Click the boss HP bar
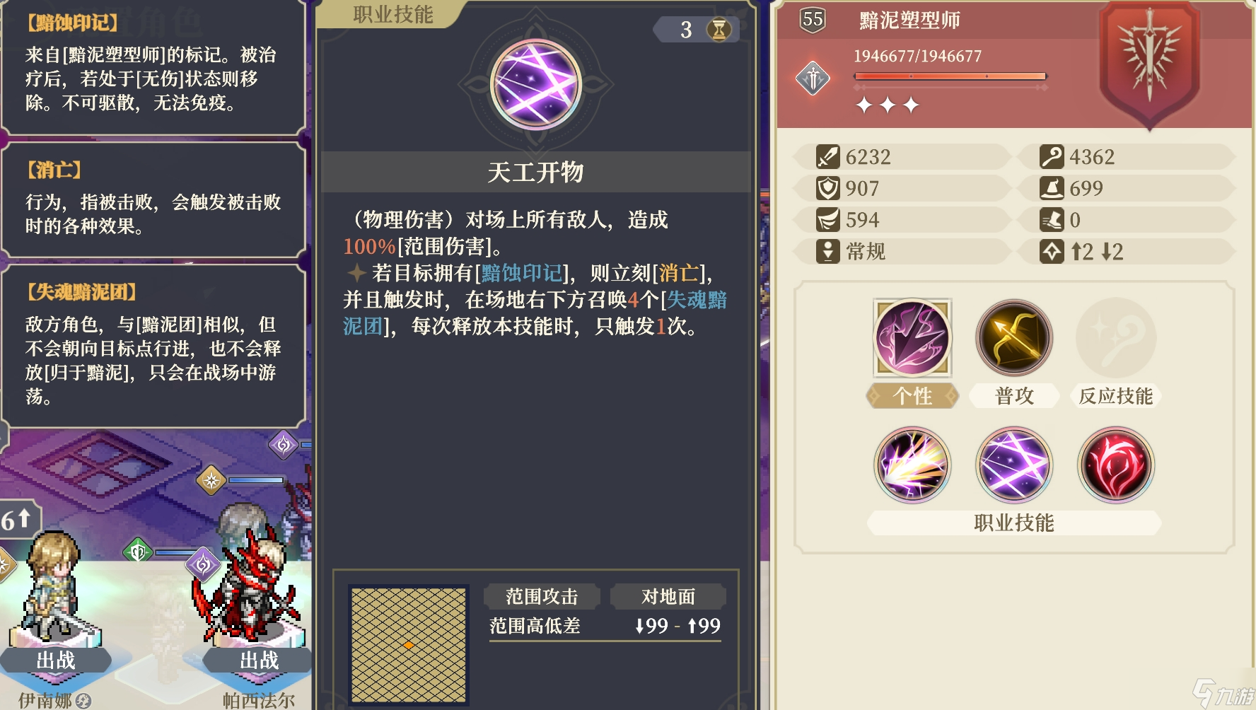Screen dimensions: 1256x710 point(950,76)
